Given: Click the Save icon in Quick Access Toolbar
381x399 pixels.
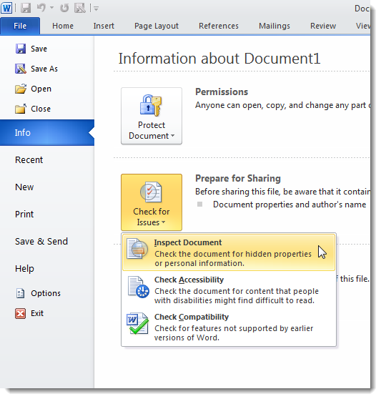Looking at the screenshot, I should 26,8.
